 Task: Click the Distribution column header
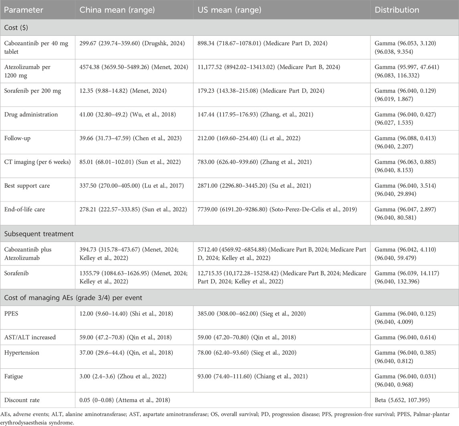click(395, 10)
